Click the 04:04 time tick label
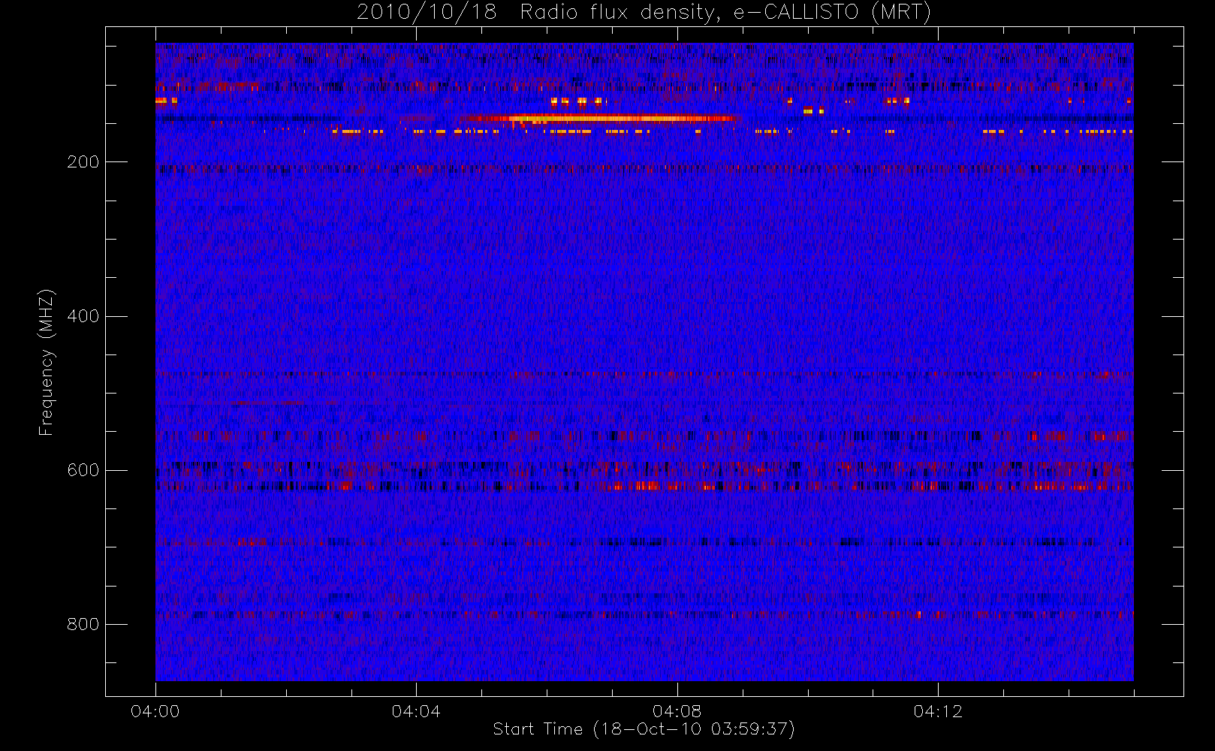 tap(416, 711)
